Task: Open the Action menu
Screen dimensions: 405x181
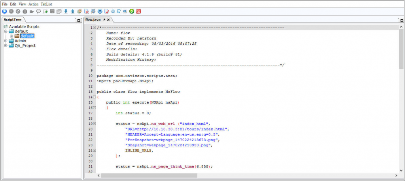Action: pos(34,4)
